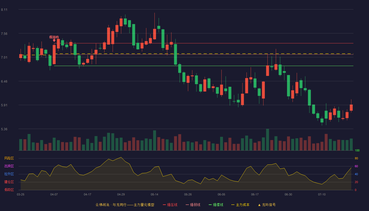Click the 05-26 date axis label
The height and width of the screenshot is (211, 369).
pyautogui.click(x=188, y=194)
